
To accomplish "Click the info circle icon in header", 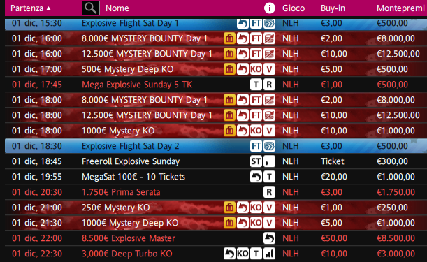I will 269,8.
